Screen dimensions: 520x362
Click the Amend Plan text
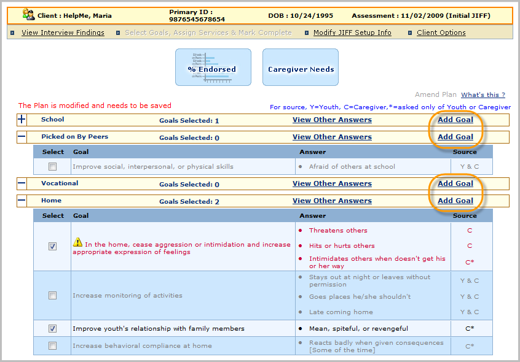tap(435, 94)
